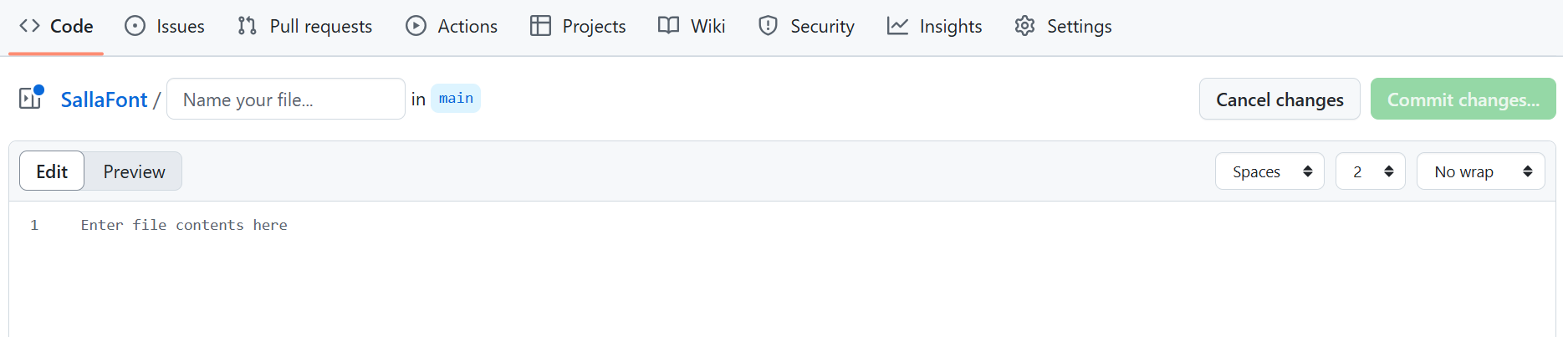Image resolution: width=1563 pixels, height=337 pixels.
Task: Click the Issues circle-dot icon
Action: pyautogui.click(x=135, y=26)
